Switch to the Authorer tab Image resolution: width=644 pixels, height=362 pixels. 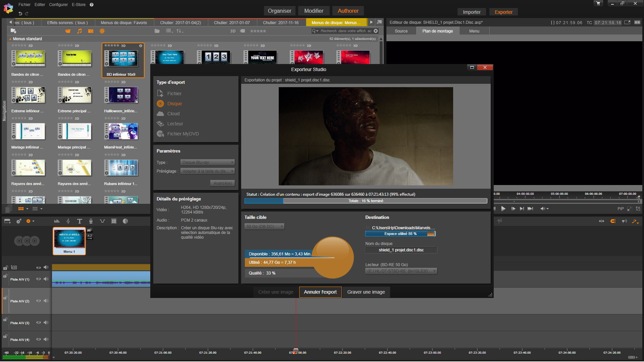click(348, 11)
